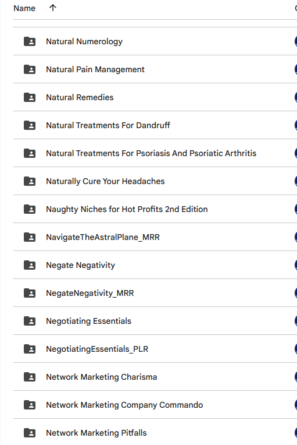The image size is (297, 445).
Task: Select Network Marketing Charisma folder name
Action: [x=101, y=377]
